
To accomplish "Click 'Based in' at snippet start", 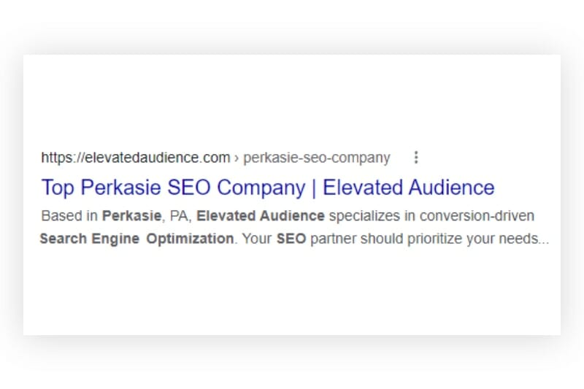I will pos(69,216).
